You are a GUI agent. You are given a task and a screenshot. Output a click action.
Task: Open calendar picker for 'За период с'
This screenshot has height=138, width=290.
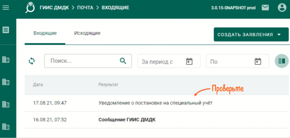[x=189, y=61]
